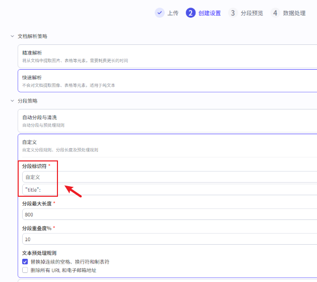
Task: Select step 2 创建设置 circle icon
Action: tap(191, 13)
